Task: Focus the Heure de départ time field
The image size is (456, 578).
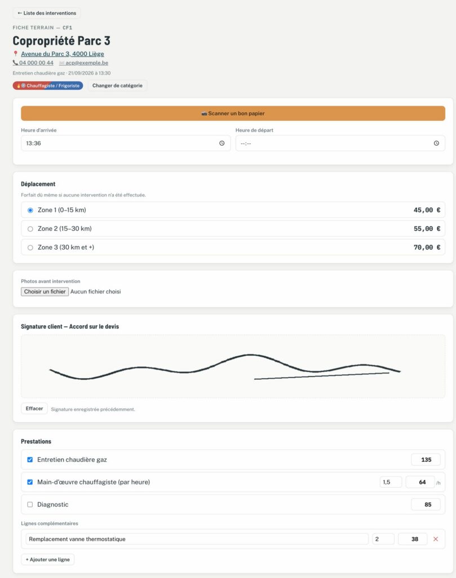Action: (x=340, y=143)
